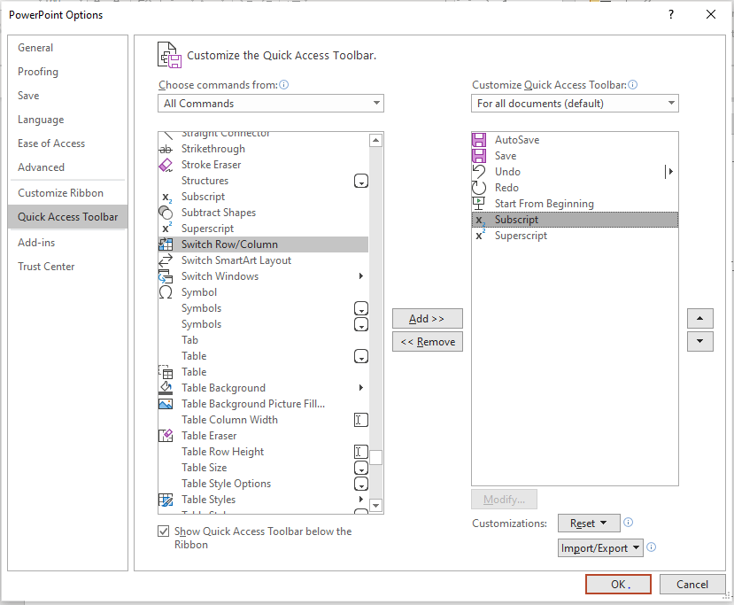Open the Import/Export dropdown
734x605 pixels.
pyautogui.click(x=600, y=547)
